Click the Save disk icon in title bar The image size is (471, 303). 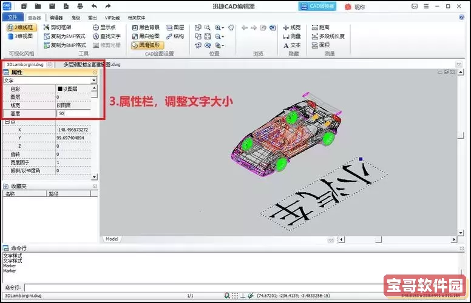(x=52, y=6)
